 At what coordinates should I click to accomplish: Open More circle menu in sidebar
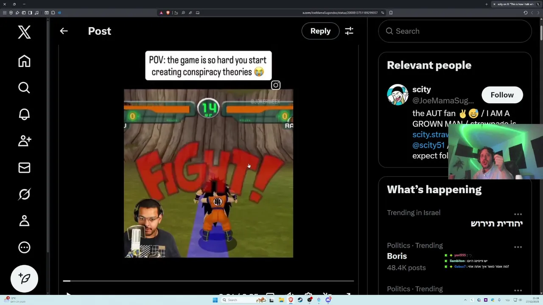tap(24, 247)
